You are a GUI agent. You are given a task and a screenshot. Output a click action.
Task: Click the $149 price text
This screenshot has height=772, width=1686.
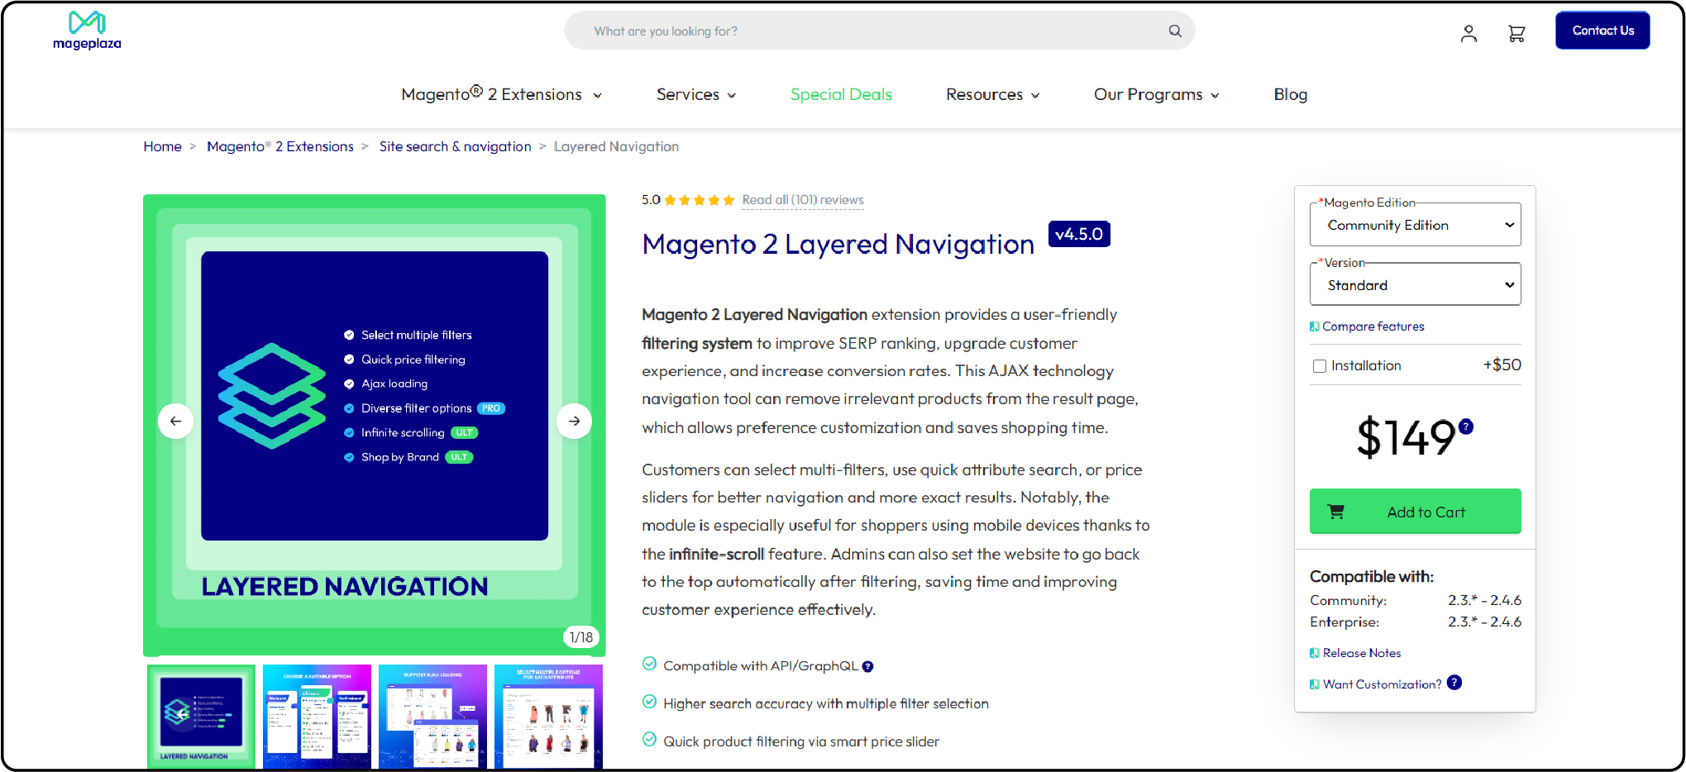click(1406, 437)
